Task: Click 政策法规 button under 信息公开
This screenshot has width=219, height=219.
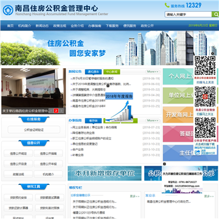Action: point(18,174)
